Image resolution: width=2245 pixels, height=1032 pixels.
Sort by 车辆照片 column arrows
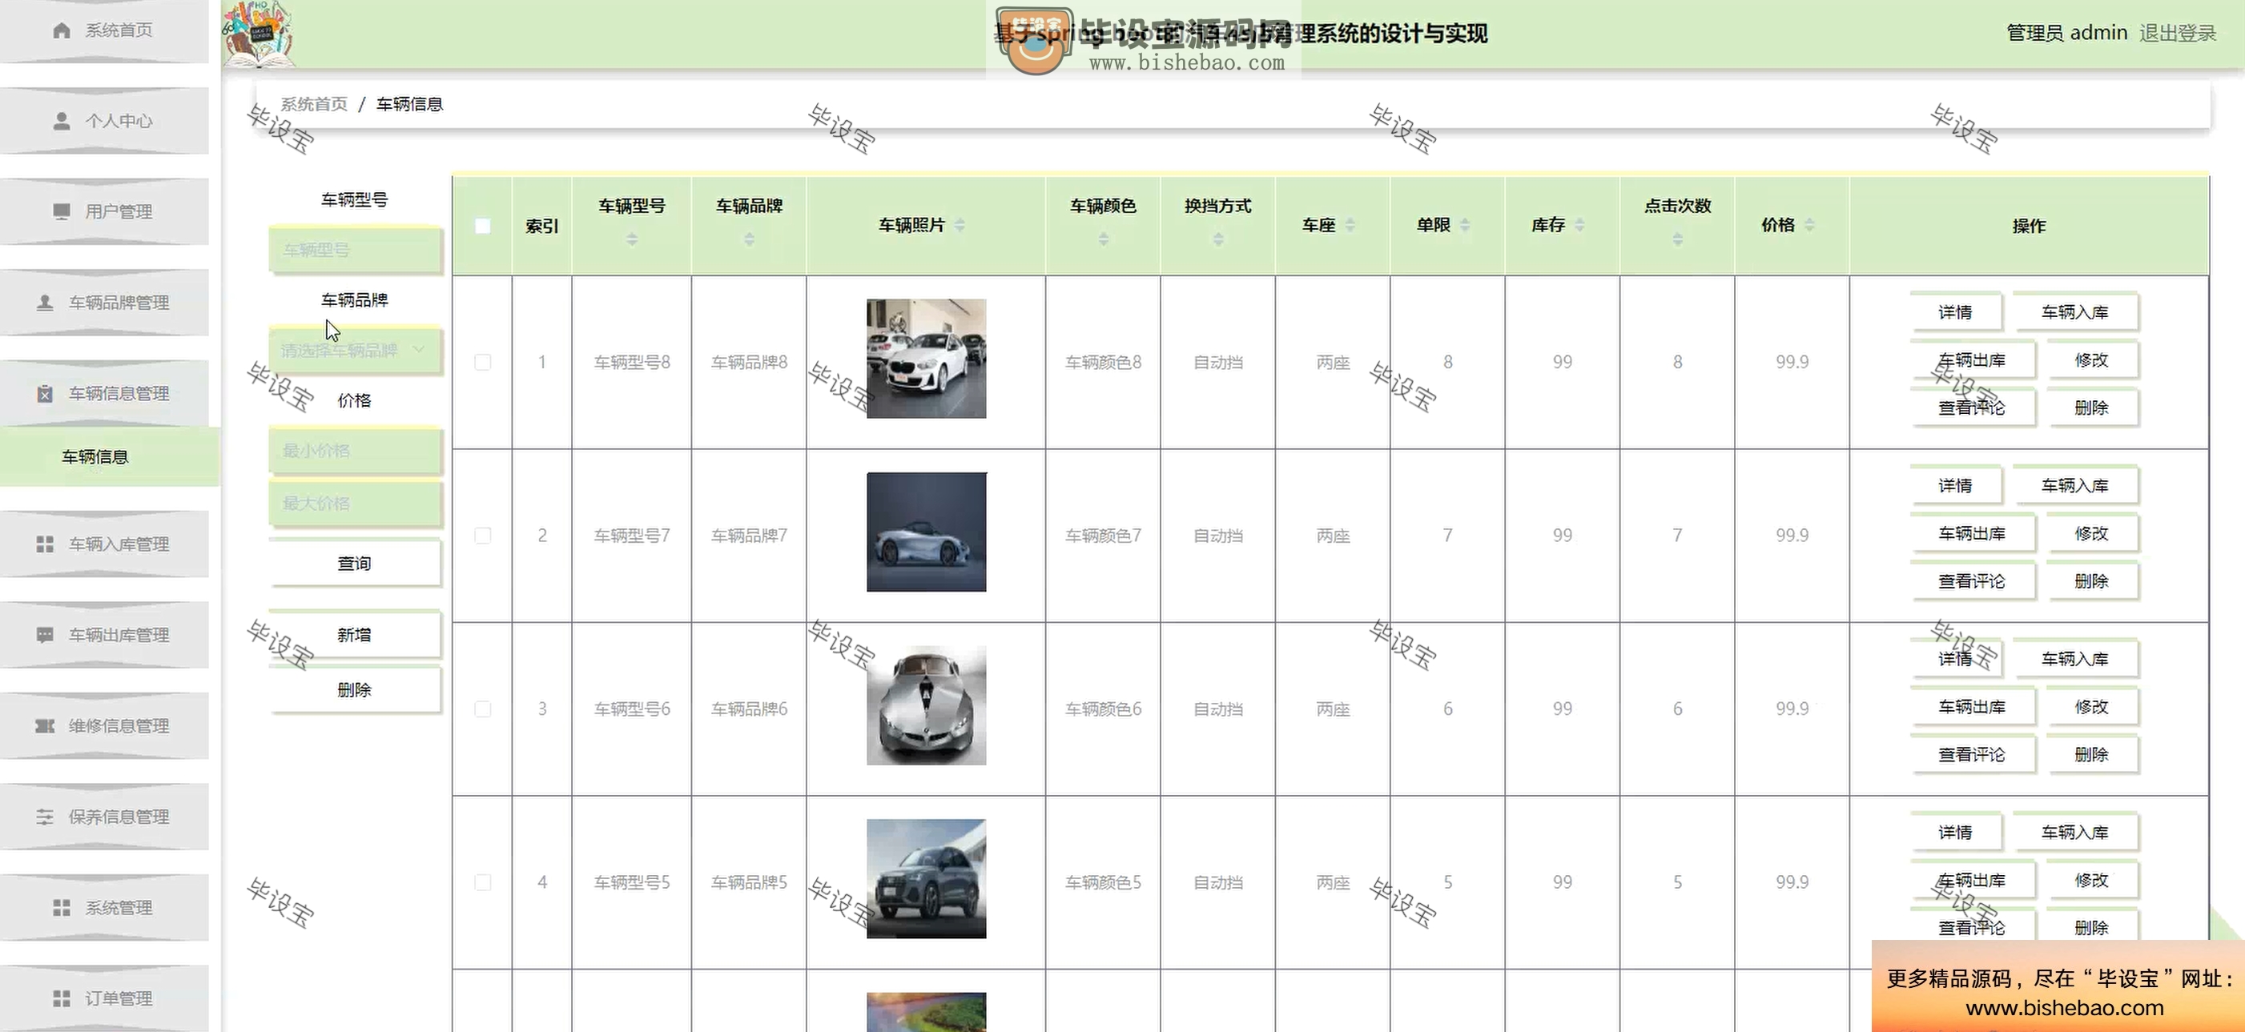[x=960, y=225]
